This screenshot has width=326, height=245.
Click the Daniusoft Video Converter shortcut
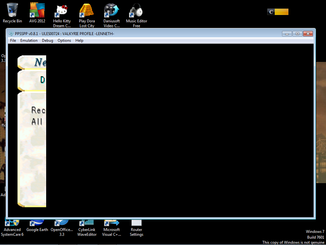click(x=111, y=11)
